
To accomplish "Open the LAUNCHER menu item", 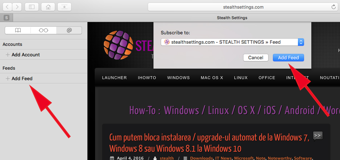I will [x=114, y=78].
